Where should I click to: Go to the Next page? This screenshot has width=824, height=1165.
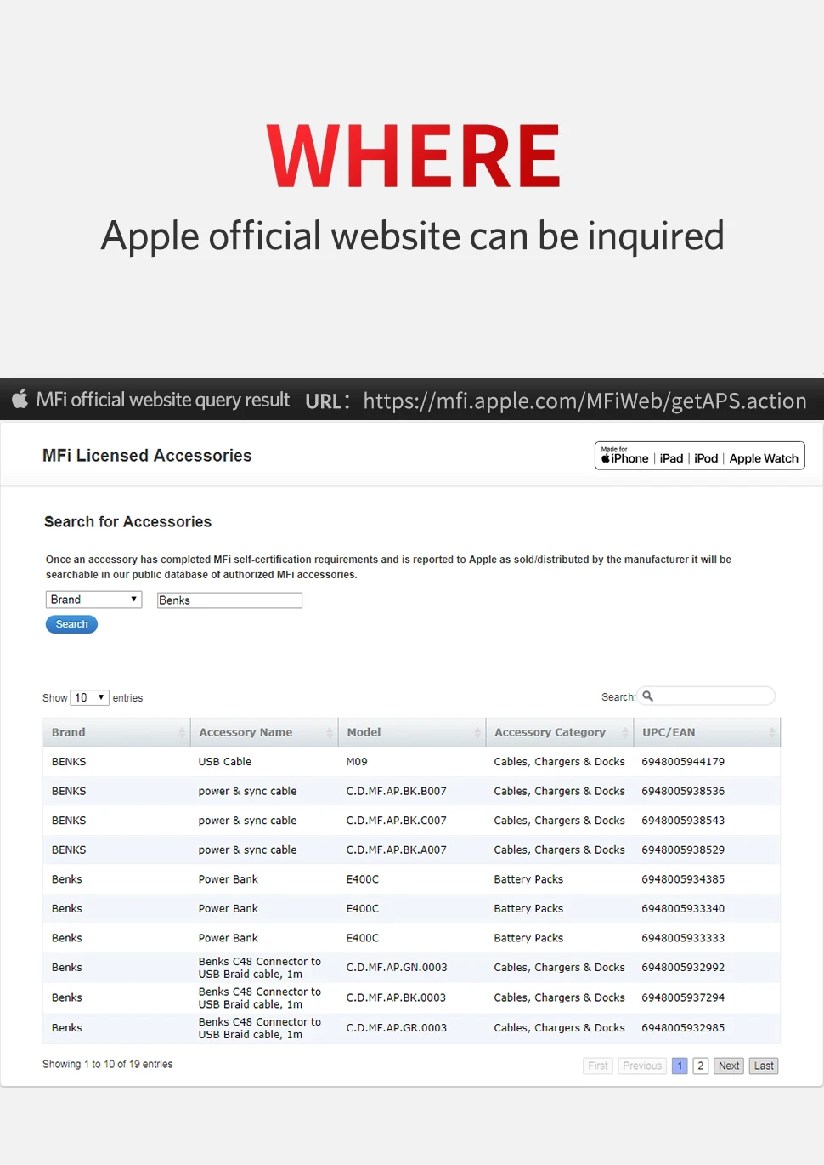[x=729, y=1066]
